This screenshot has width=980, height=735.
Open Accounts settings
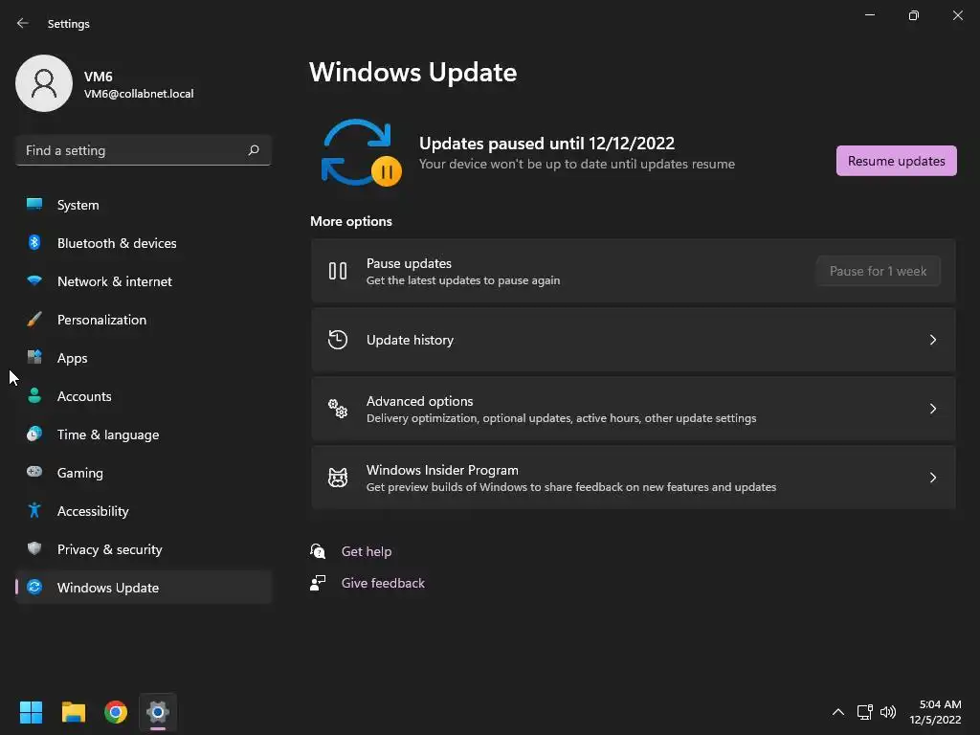144,395
